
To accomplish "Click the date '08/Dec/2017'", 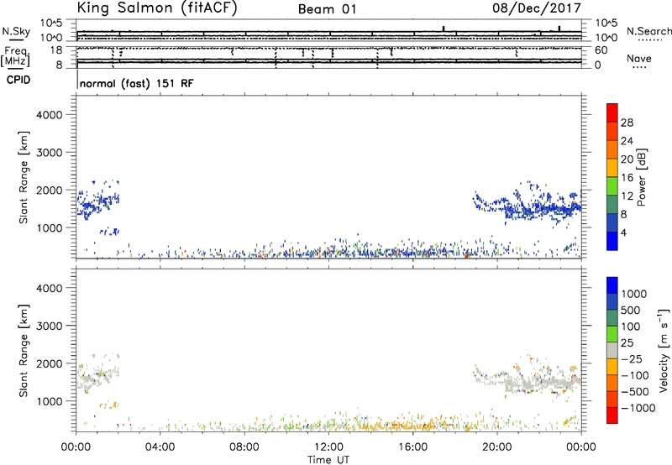I will [537, 8].
